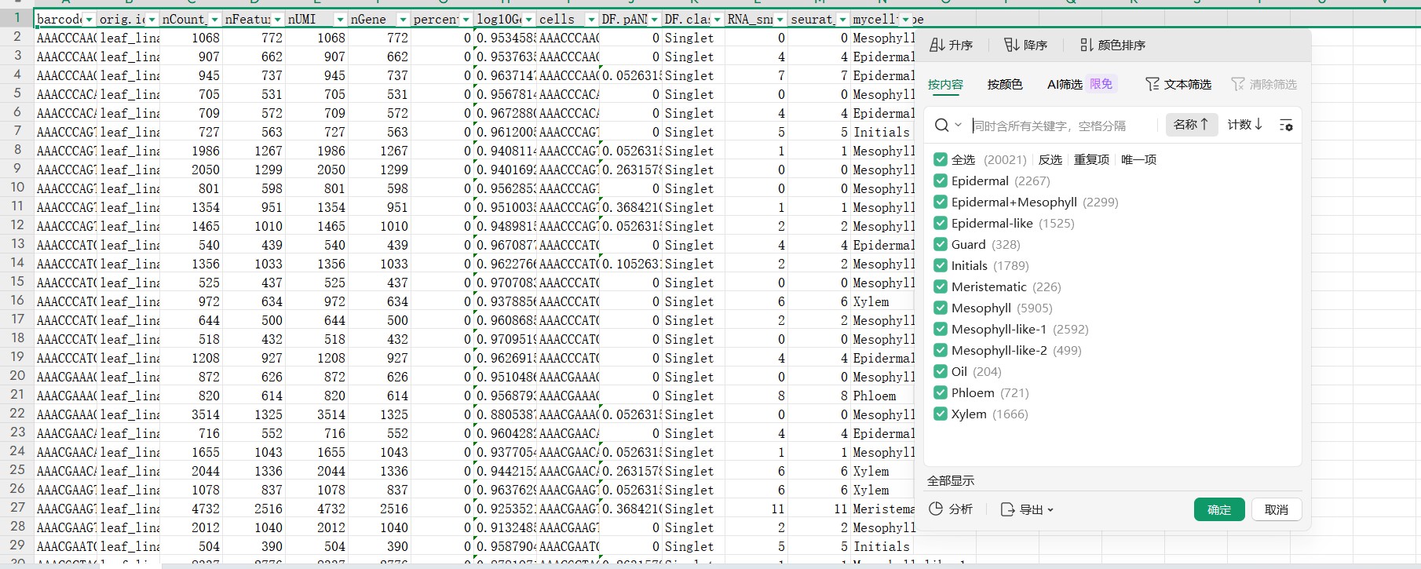Cancel filter with 取消 button
This screenshot has width=1421, height=569.
(x=1277, y=509)
